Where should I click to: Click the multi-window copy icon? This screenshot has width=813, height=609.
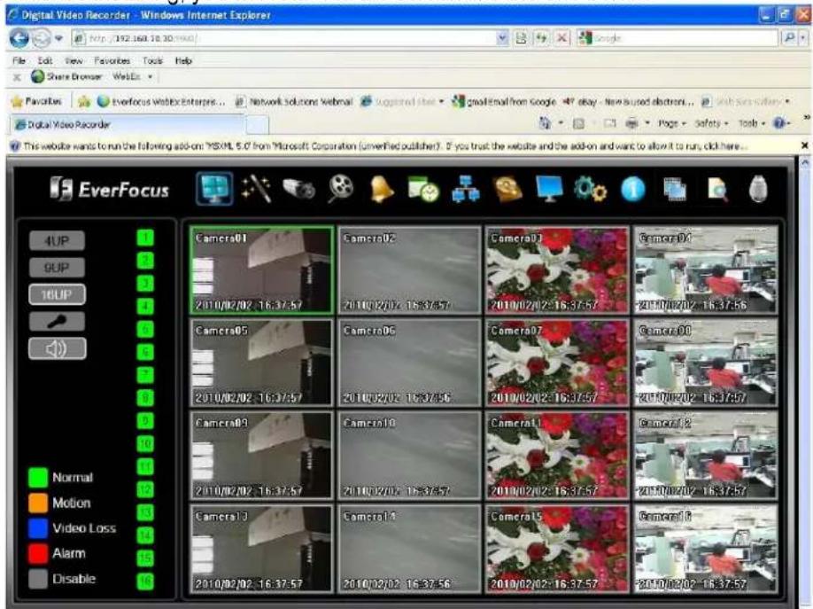(x=675, y=190)
